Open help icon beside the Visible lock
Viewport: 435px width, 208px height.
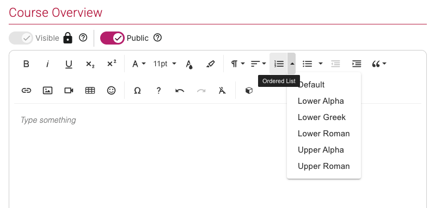tap(83, 37)
